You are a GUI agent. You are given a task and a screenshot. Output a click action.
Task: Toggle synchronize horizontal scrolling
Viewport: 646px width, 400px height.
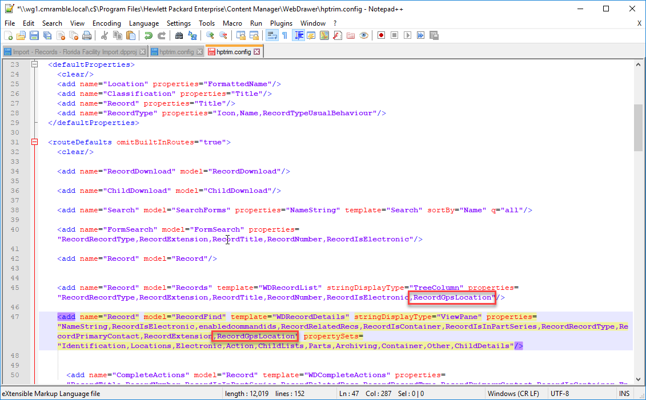(254, 36)
